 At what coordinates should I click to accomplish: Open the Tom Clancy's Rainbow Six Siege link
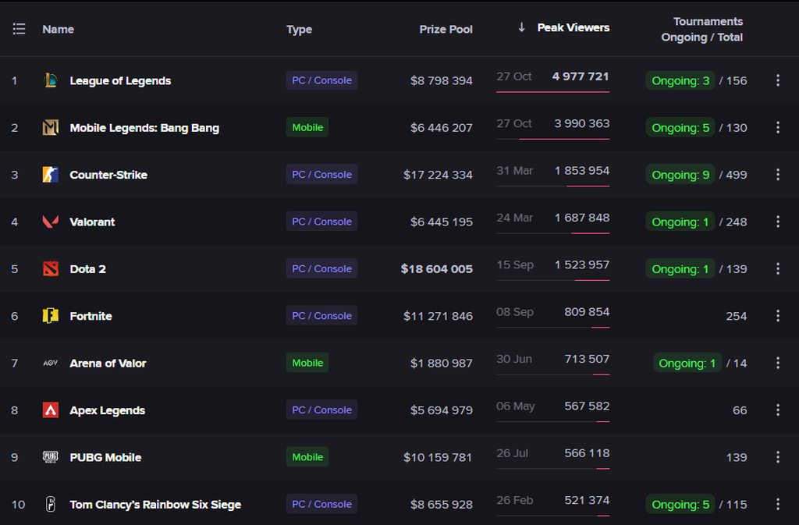pos(155,505)
